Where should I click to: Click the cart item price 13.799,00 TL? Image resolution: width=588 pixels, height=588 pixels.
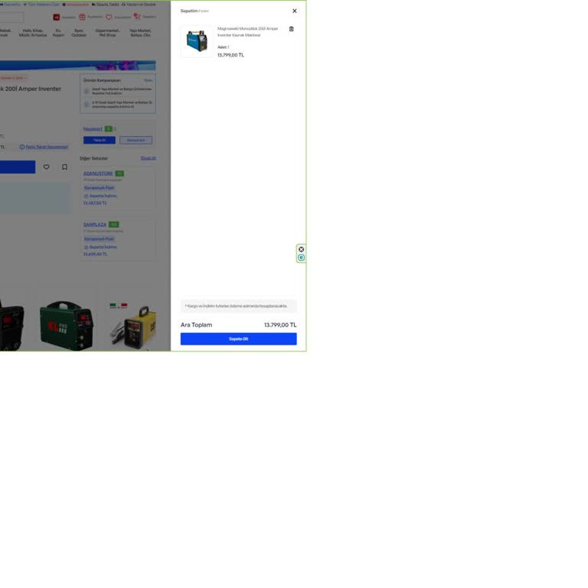pos(230,55)
